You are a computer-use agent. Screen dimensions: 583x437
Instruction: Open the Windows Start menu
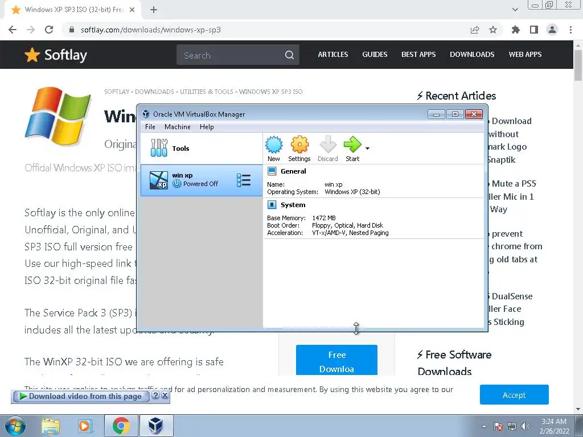(15, 426)
